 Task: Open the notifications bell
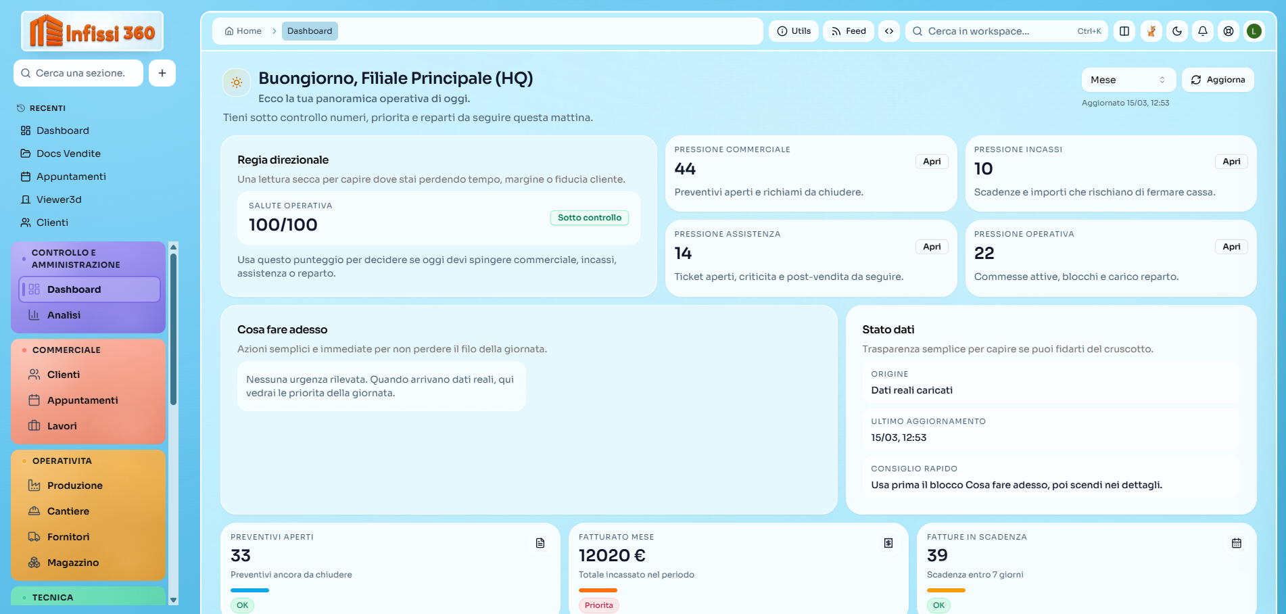coord(1202,31)
